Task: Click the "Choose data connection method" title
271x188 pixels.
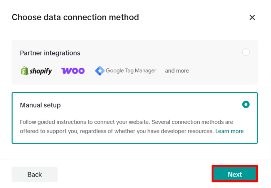Action: coord(75,17)
